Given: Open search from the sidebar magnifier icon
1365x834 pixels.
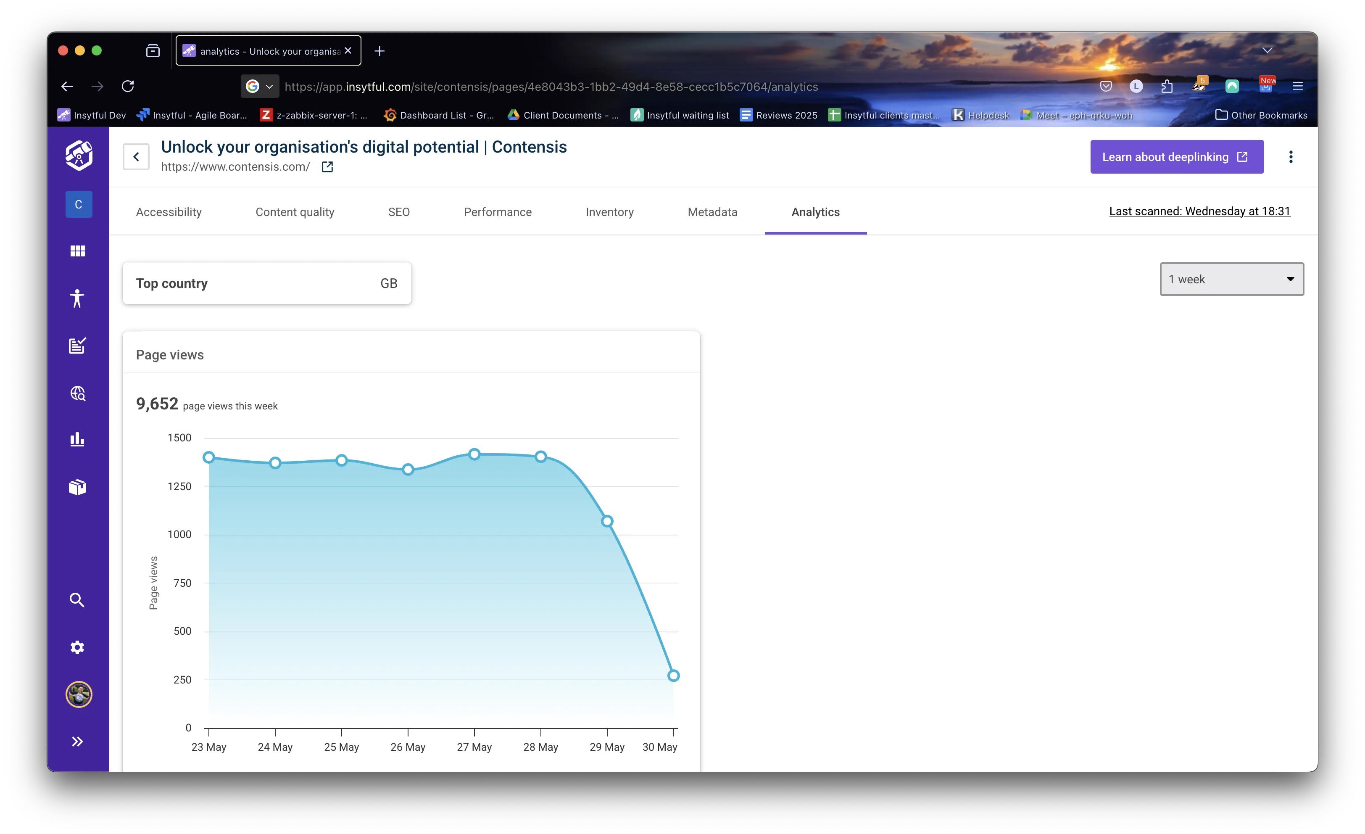Looking at the screenshot, I should 77,599.
